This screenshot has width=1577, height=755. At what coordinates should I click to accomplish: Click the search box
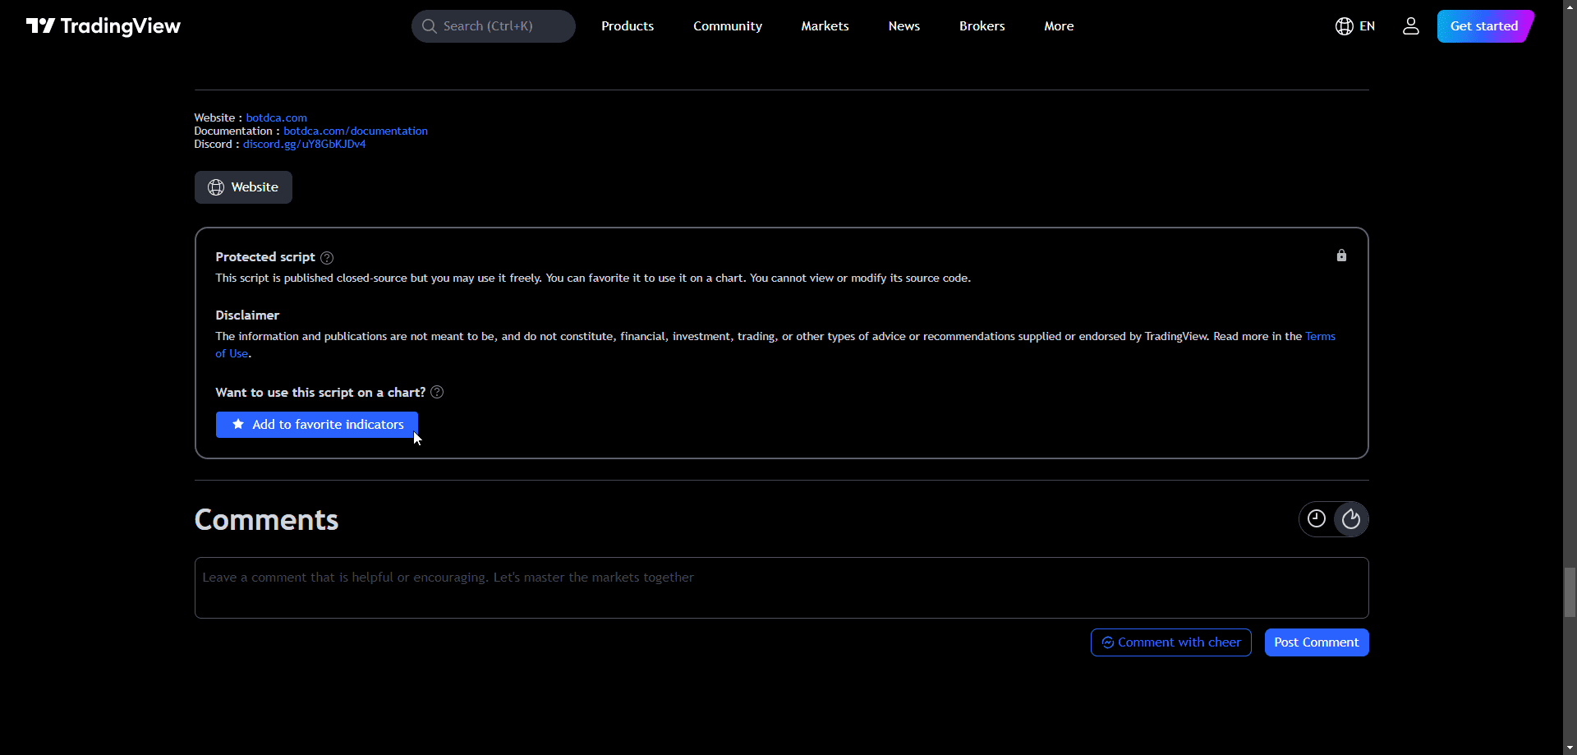tap(493, 26)
